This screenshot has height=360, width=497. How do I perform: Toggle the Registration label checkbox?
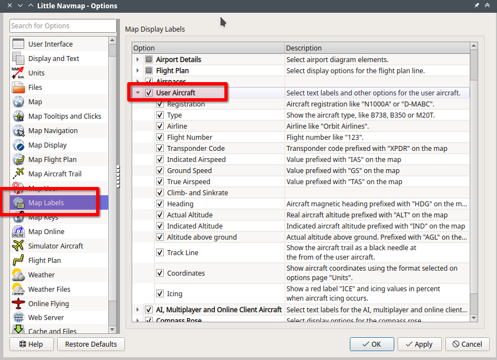tap(160, 104)
